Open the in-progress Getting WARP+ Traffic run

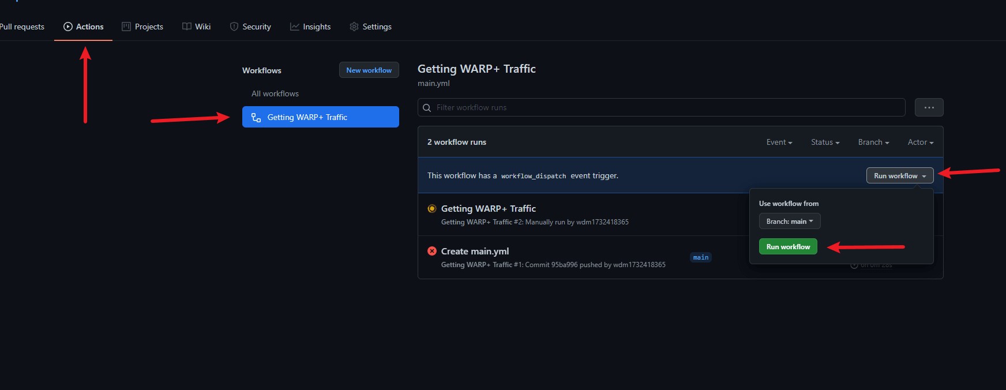[x=488, y=209]
